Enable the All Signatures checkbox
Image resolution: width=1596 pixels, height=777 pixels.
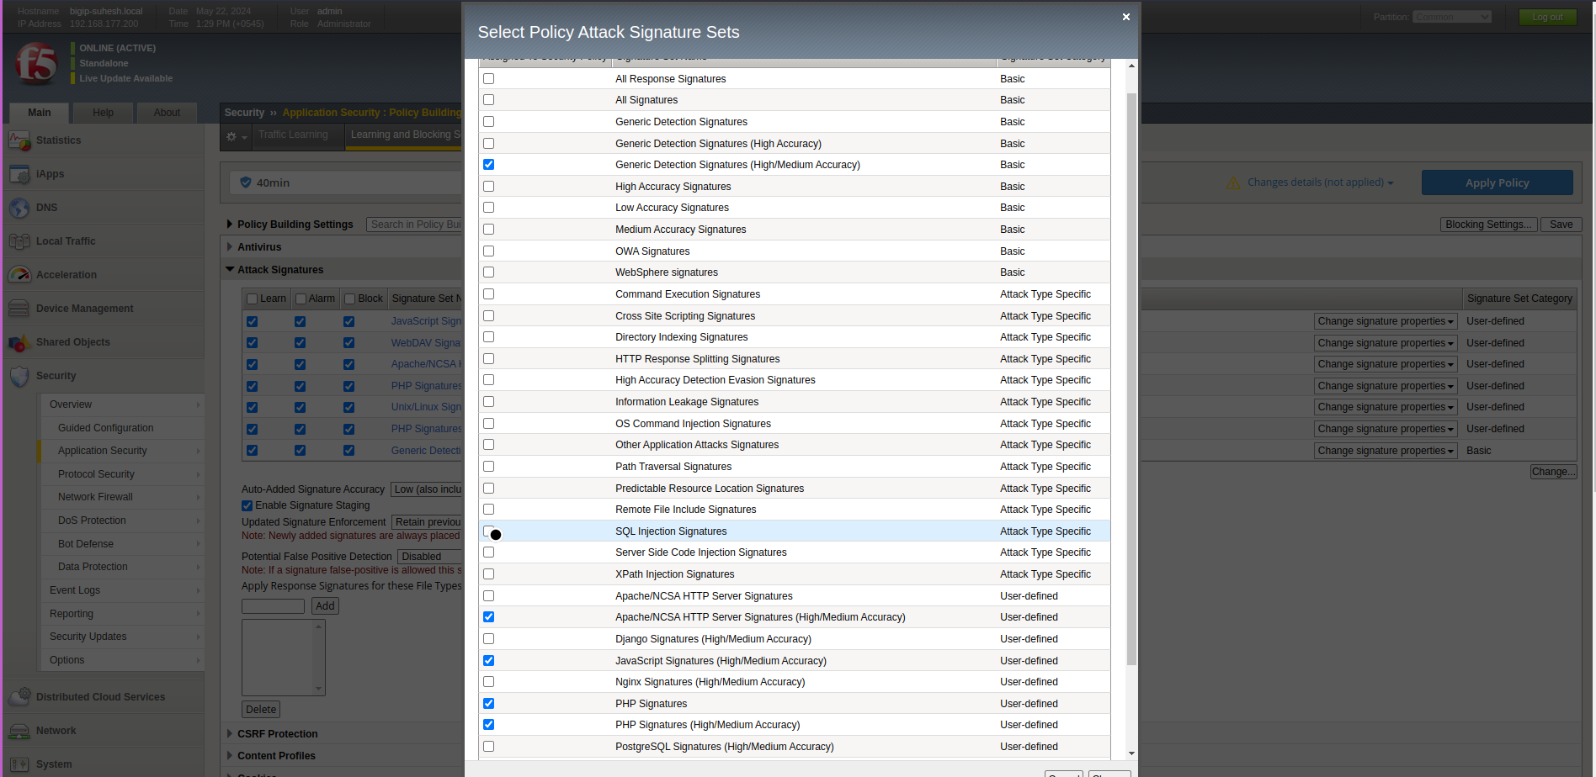click(489, 100)
